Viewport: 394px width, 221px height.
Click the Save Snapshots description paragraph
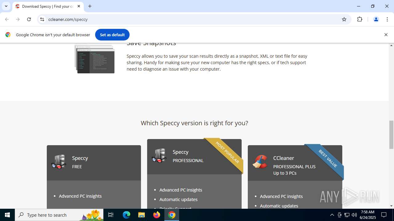coord(217,63)
